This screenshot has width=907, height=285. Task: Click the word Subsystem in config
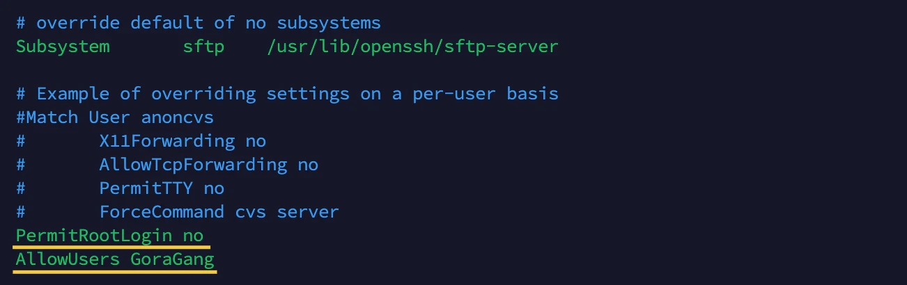63,47
